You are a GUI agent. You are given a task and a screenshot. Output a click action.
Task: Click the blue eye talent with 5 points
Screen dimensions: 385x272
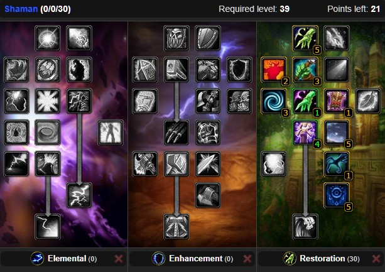click(337, 195)
